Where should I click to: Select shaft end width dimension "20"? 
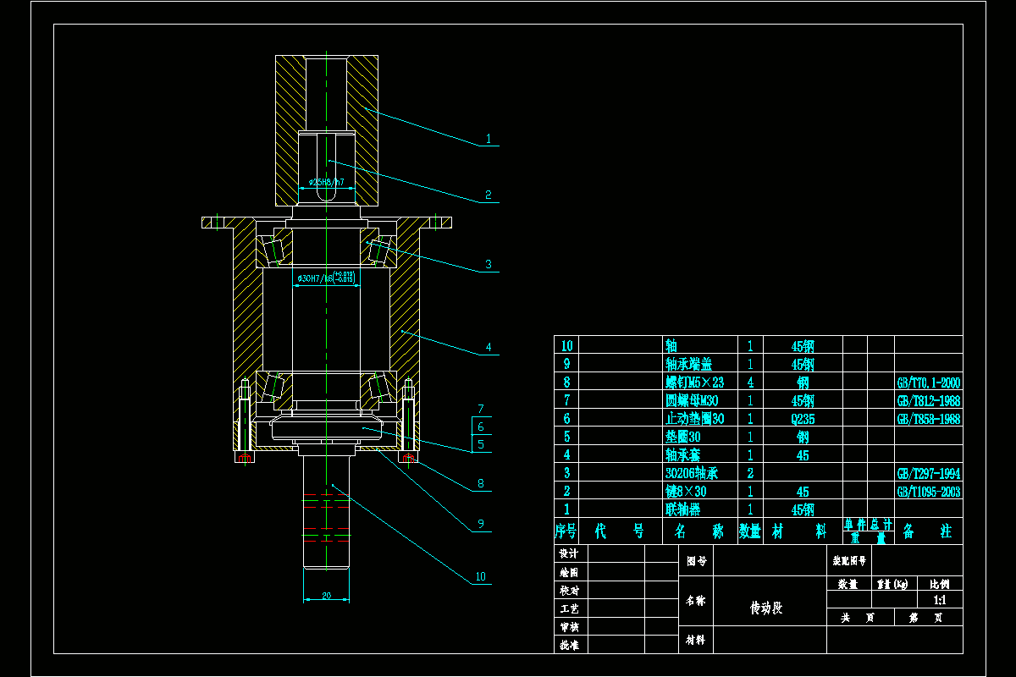326,596
